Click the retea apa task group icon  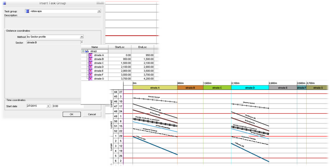pyautogui.click(x=27, y=11)
